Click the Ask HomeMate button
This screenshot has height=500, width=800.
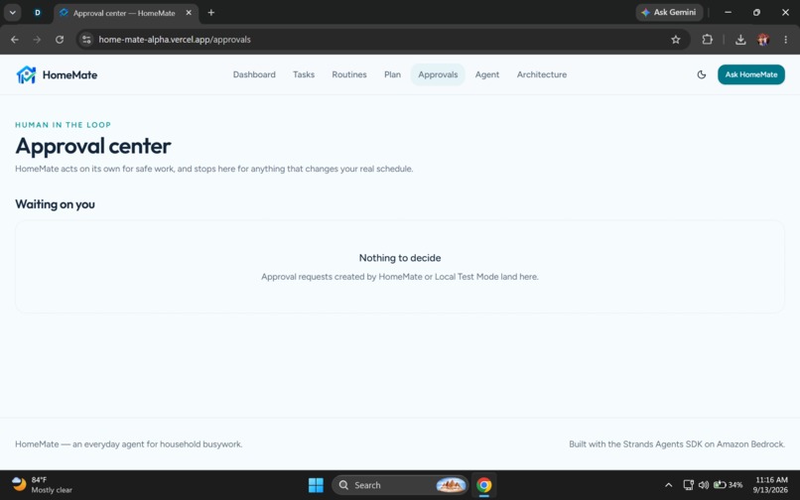751,74
